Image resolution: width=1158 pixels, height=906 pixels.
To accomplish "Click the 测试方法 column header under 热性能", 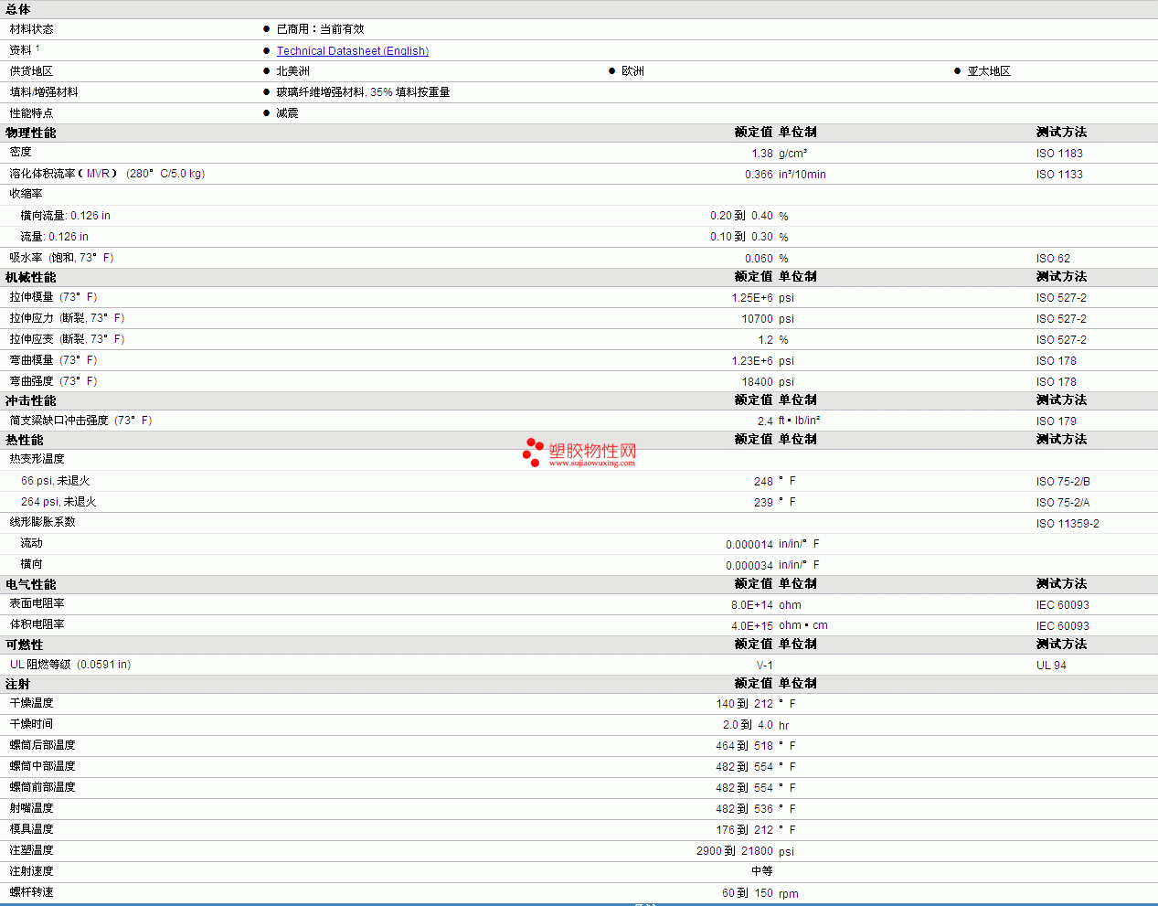I will (x=1061, y=440).
